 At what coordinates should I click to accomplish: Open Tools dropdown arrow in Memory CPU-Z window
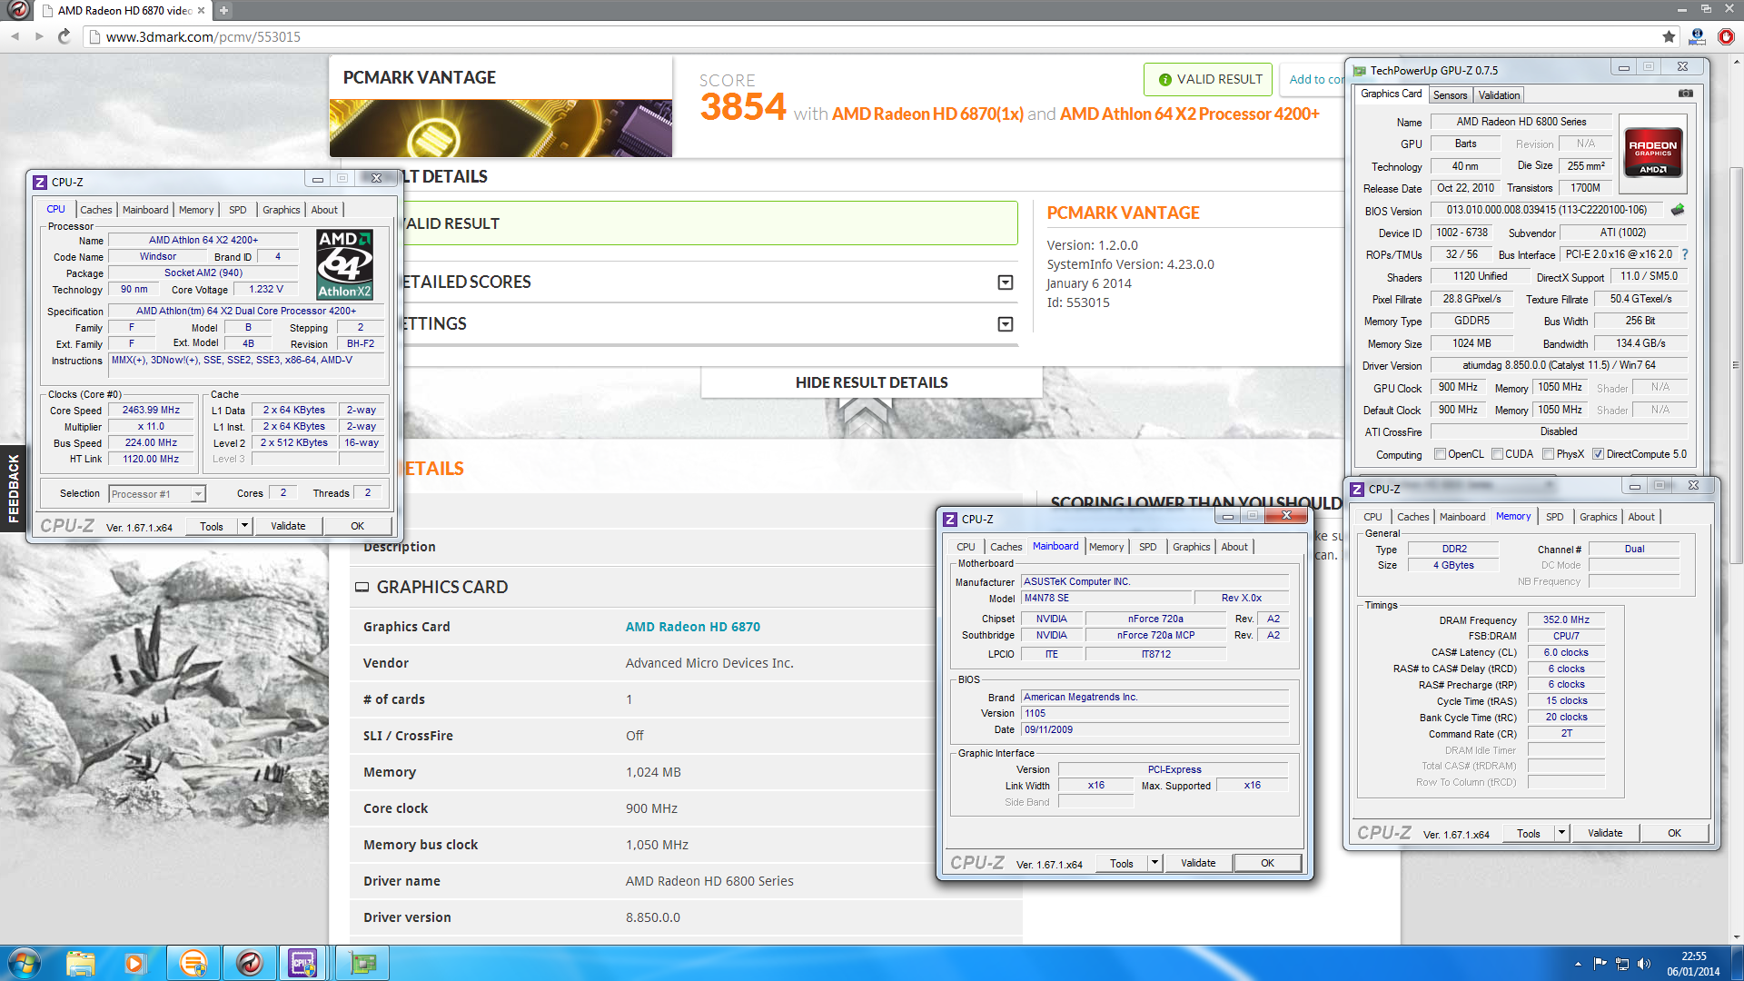[x=1561, y=833]
